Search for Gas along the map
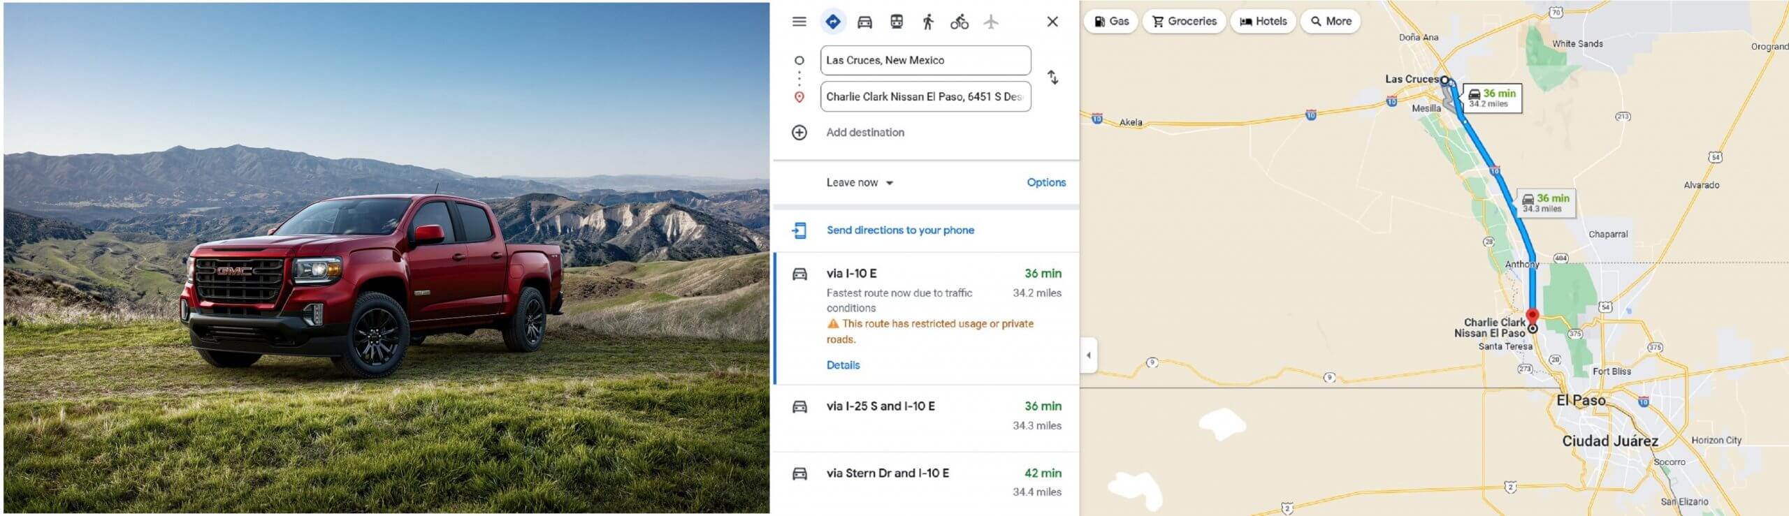Image resolution: width=1789 pixels, height=516 pixels. click(1111, 22)
